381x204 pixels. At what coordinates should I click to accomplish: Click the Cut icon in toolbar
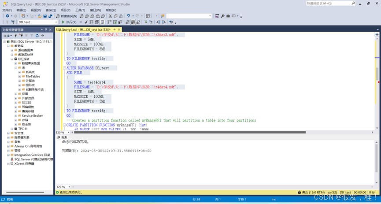click(x=110, y=16)
